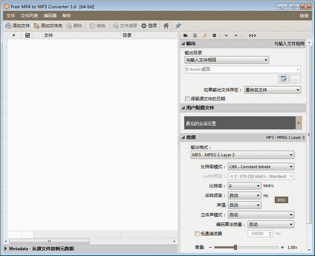Click the Links menu item at right
Viewport: 315px width, 256px height.
point(304,16)
